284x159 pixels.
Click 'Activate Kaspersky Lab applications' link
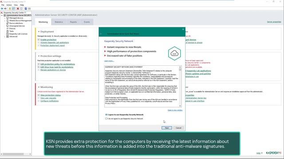(x=55, y=42)
